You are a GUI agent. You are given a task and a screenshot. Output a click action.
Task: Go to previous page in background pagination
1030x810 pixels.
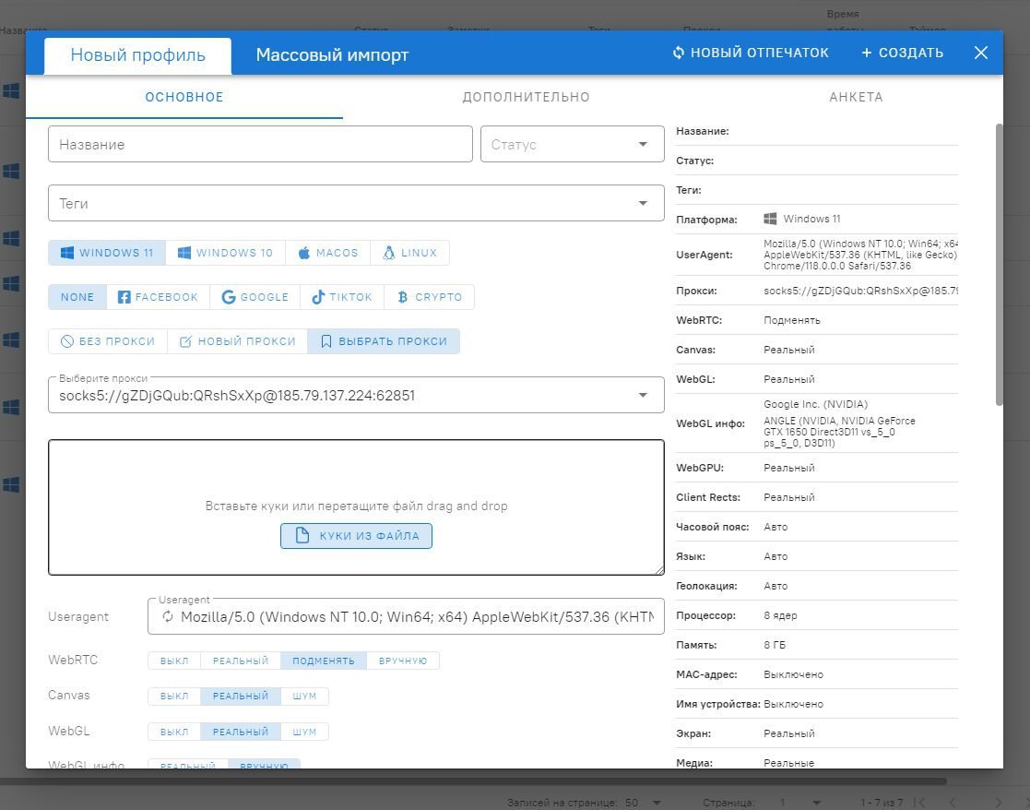pos(953,803)
